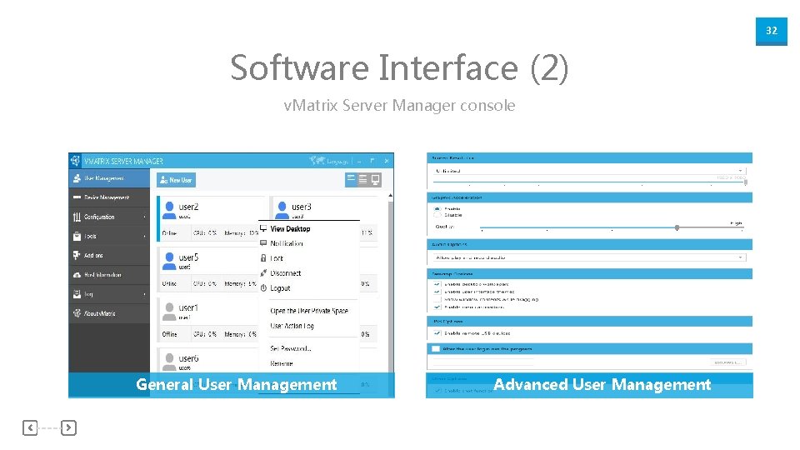The image size is (800, 450).
Task: Click the User Management person icon
Action: tap(77, 178)
